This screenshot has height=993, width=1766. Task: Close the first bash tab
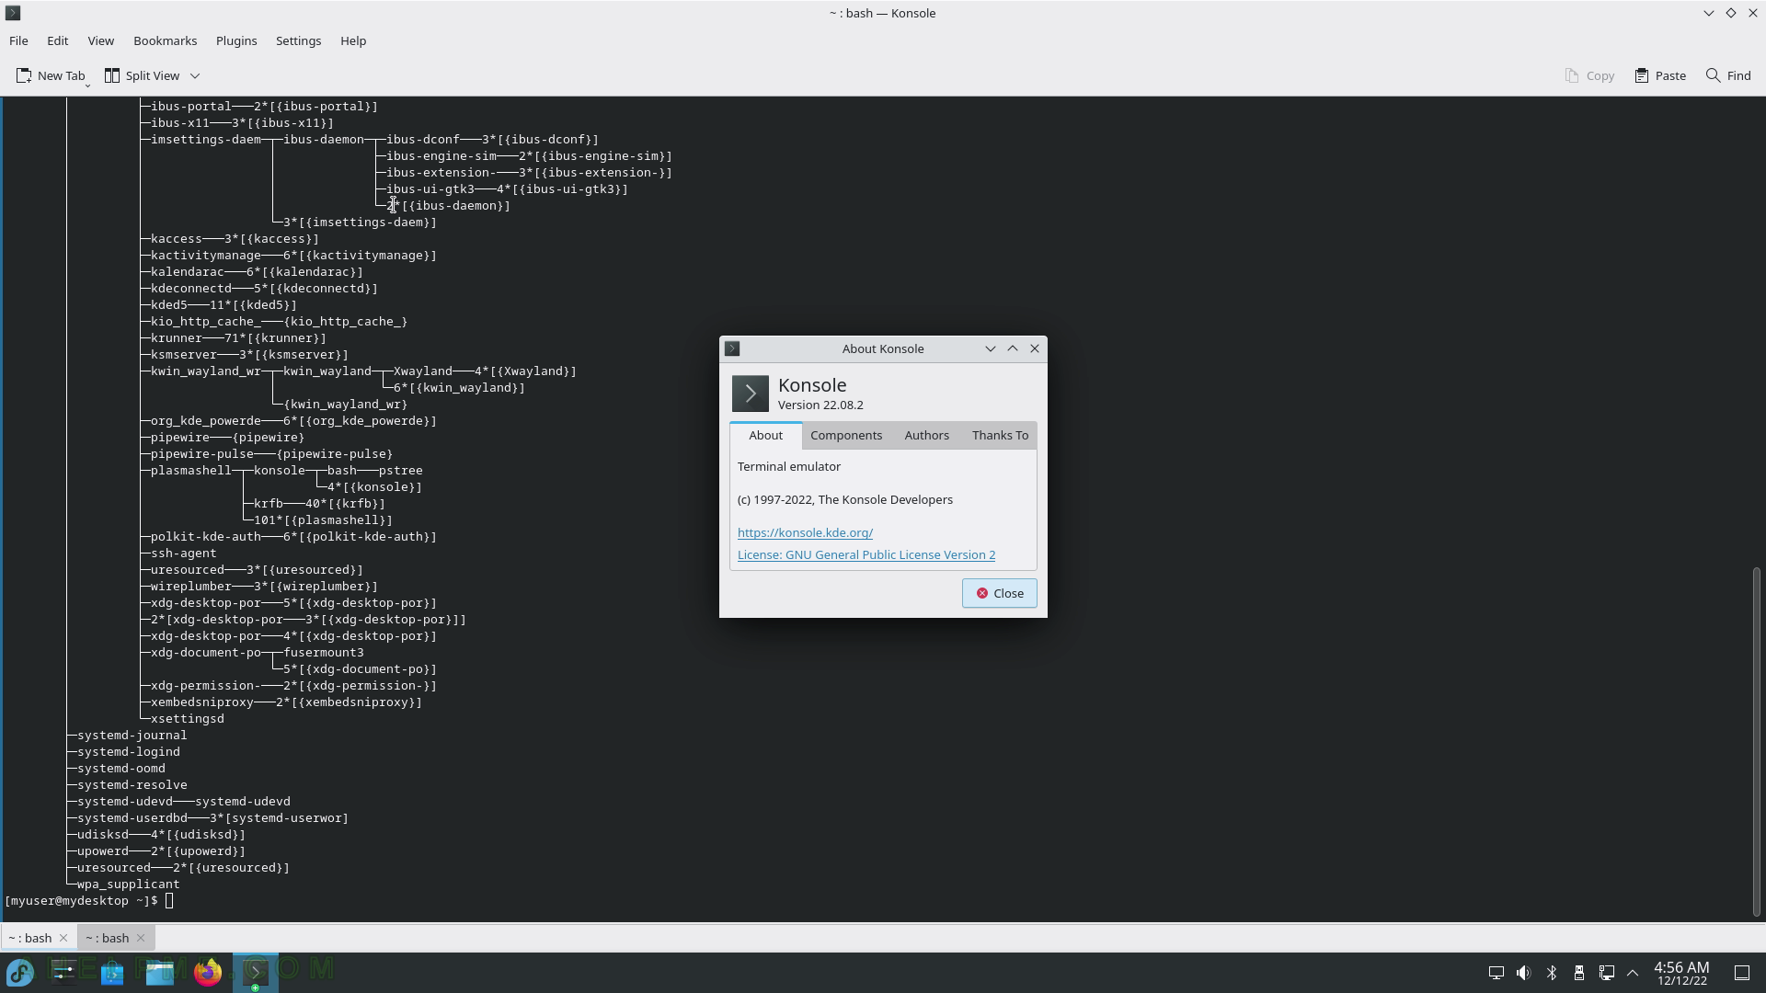pos(63,938)
